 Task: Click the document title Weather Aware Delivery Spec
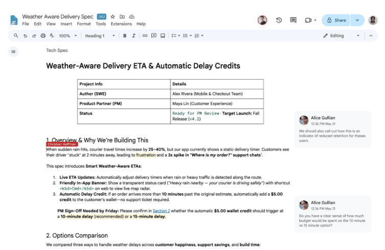(x=58, y=16)
